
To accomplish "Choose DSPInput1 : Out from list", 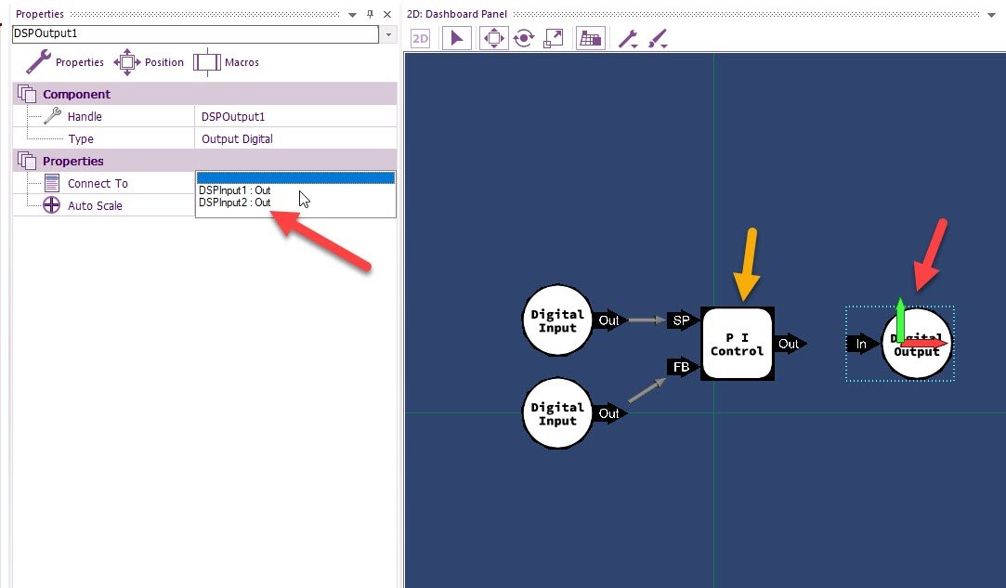I will pyautogui.click(x=234, y=190).
